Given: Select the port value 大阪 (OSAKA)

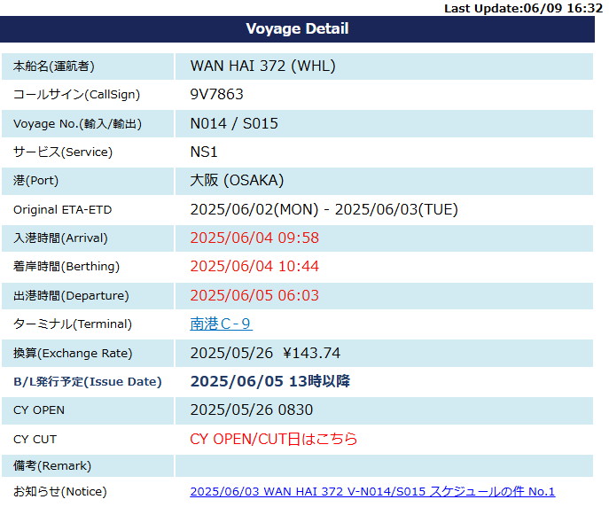Looking at the screenshot, I should tap(237, 181).
